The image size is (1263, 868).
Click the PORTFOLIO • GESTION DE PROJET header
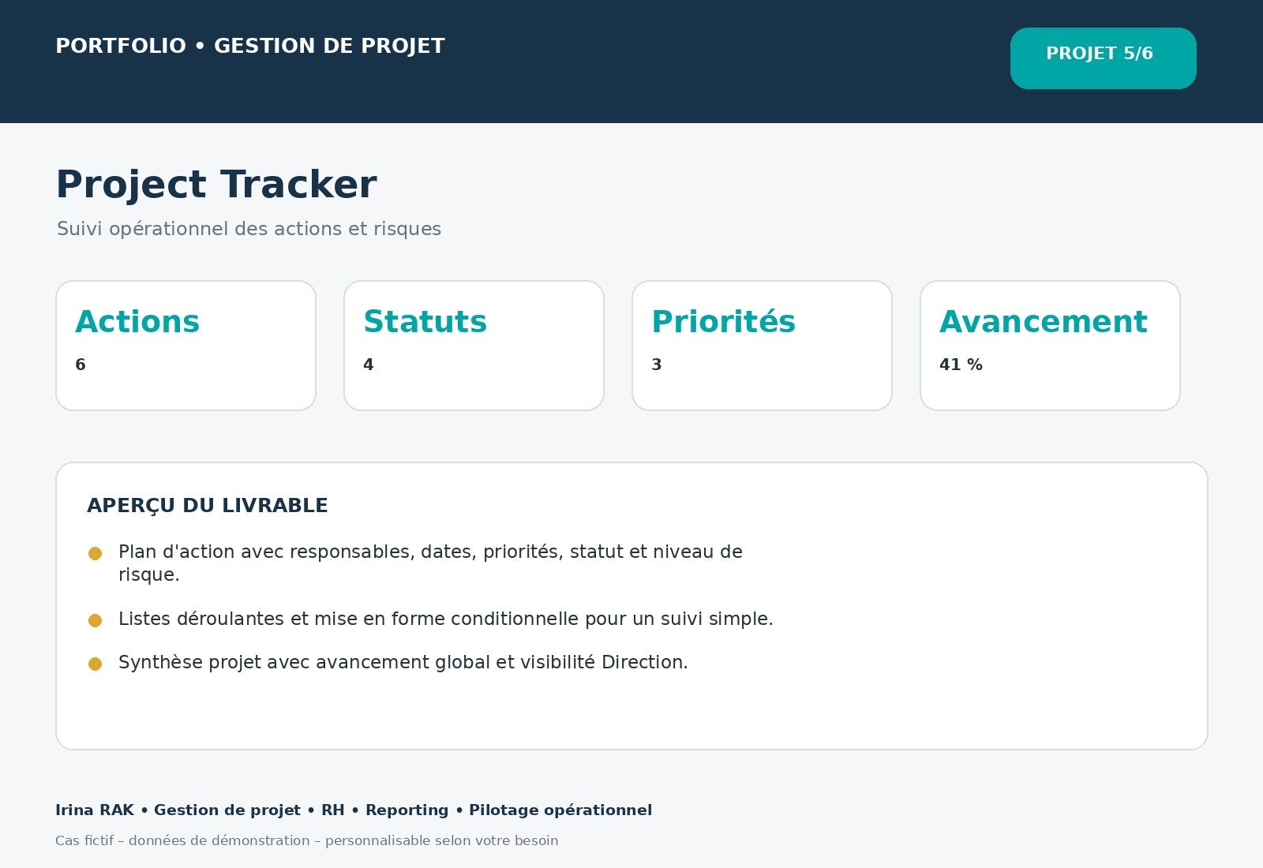[x=250, y=46]
